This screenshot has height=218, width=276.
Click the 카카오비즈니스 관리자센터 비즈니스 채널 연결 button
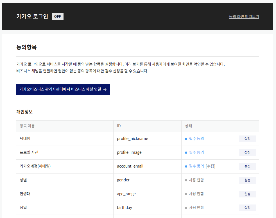tap(63, 89)
